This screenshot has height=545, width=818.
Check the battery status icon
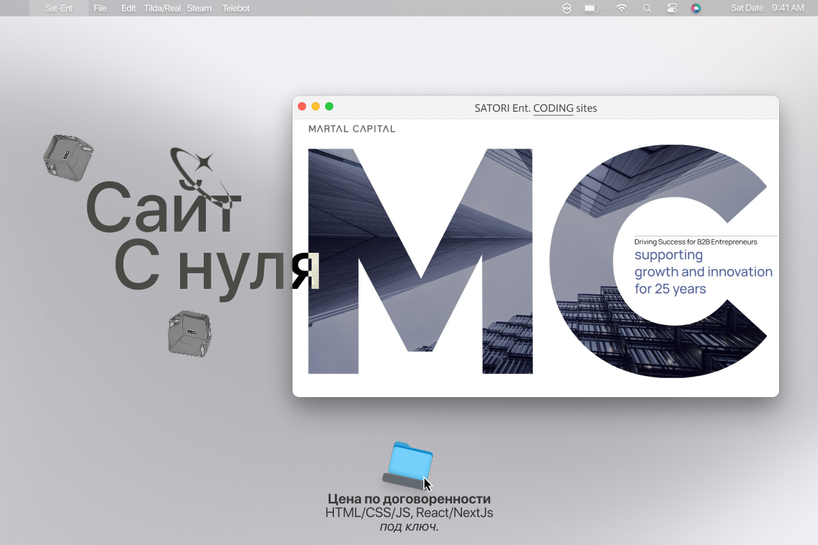tap(592, 8)
